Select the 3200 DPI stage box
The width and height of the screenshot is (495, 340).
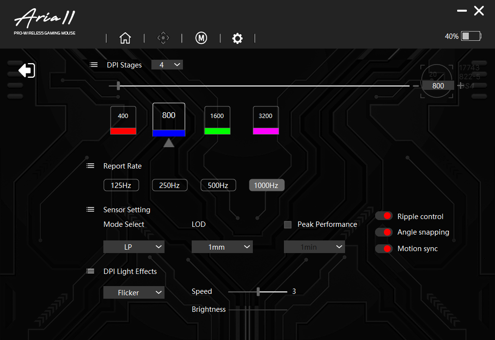pyautogui.click(x=265, y=117)
